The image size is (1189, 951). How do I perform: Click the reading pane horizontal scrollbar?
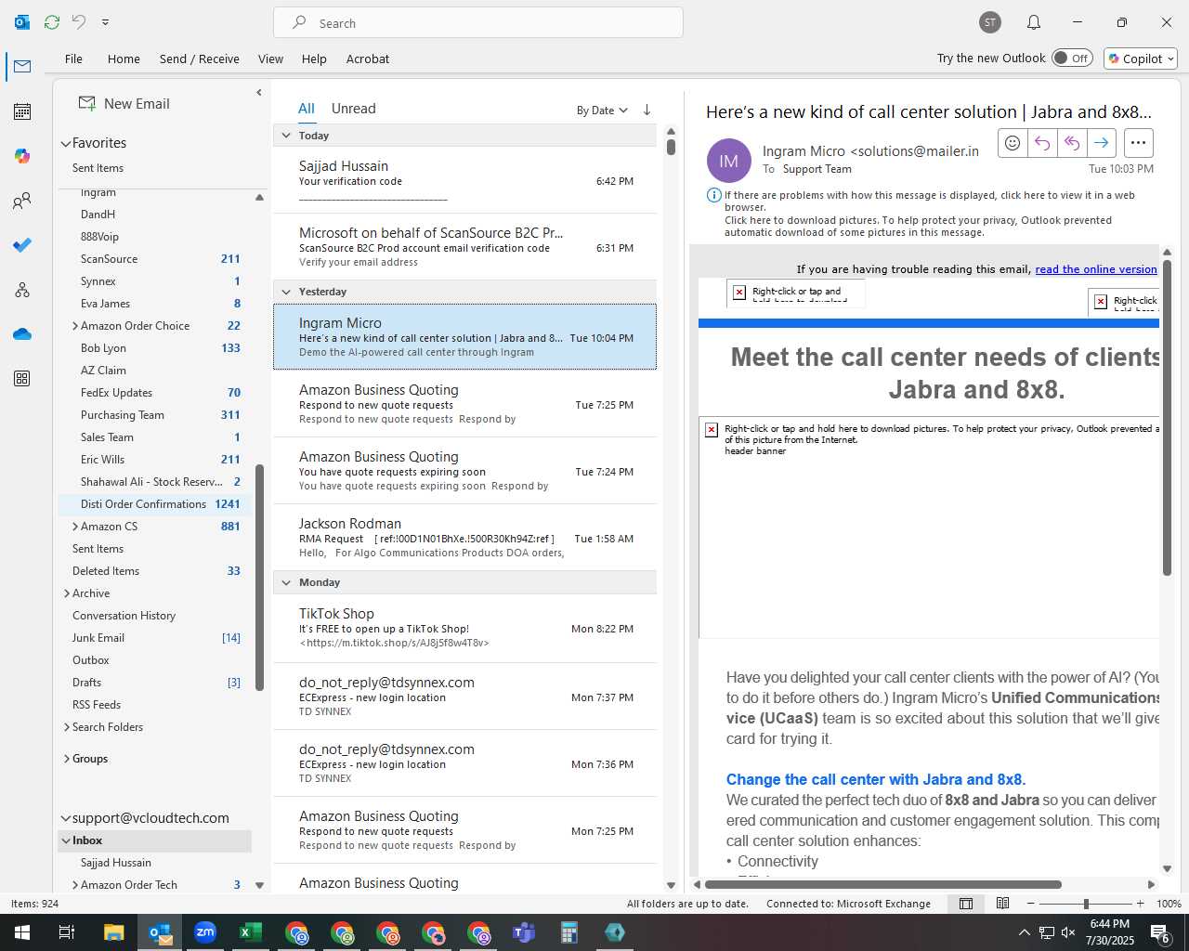click(882, 884)
